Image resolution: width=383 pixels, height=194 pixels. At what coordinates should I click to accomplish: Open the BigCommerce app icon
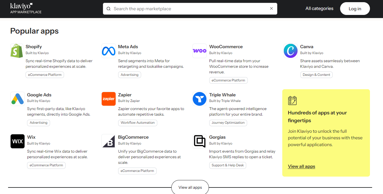[108, 141]
